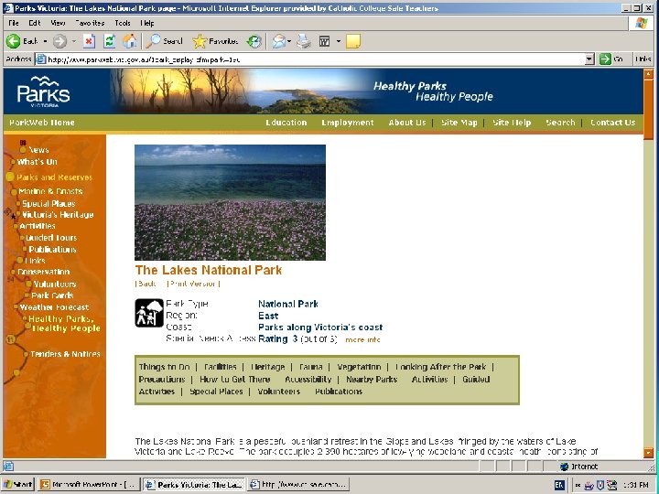Click the page scrollbar up arrow
Screen dimensions: 659x494
click(649, 74)
